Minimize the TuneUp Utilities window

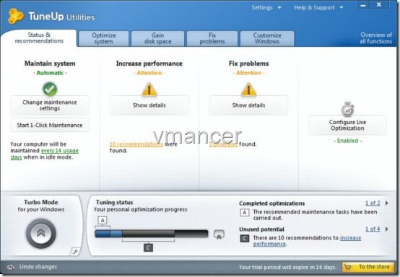click(x=363, y=5)
